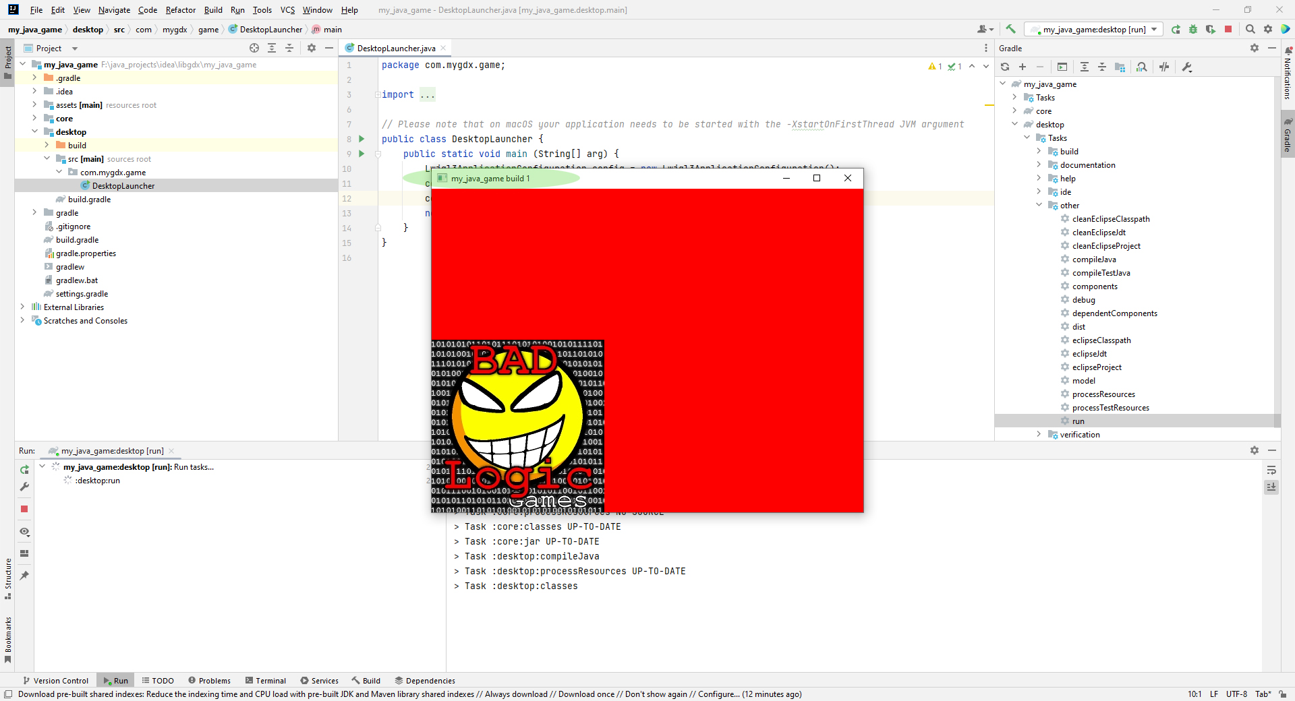Switch to the Problems tab
Image resolution: width=1295 pixels, height=701 pixels.
210,680
